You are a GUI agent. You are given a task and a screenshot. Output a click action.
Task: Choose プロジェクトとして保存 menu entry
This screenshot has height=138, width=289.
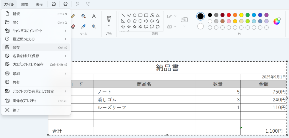point(36,64)
